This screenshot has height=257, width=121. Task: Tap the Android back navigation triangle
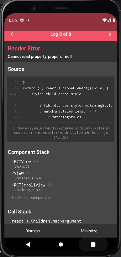pos(28,244)
